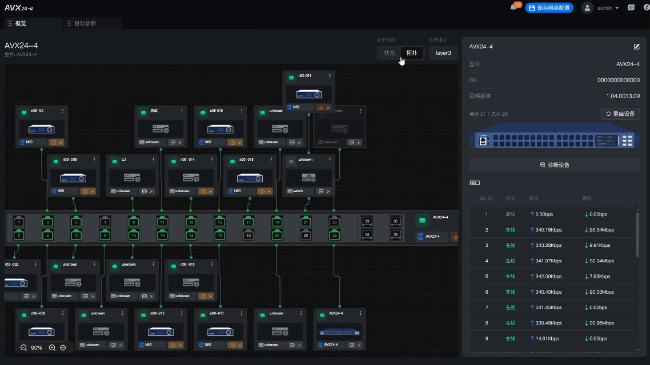Open the language switch icon in header

pos(631,8)
